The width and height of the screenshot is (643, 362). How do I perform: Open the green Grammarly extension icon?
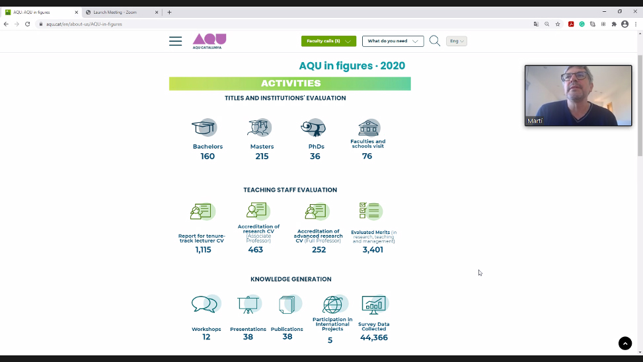pyautogui.click(x=582, y=24)
